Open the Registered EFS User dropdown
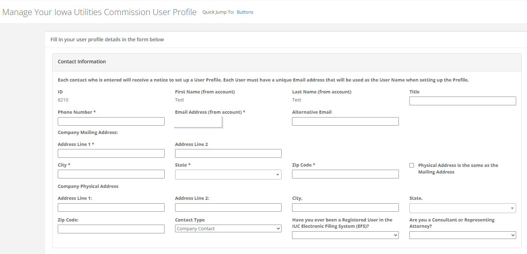Screen dimensions: 527x254 click(x=345, y=235)
